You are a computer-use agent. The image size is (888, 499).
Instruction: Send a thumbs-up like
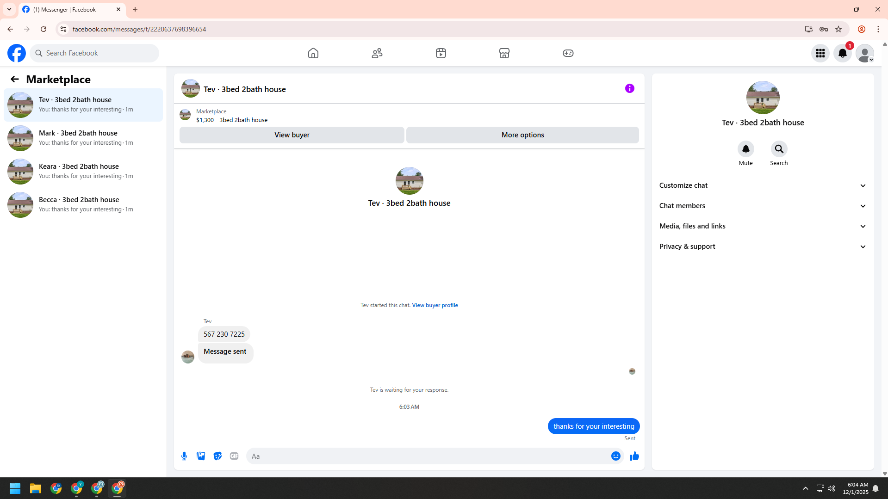pos(634,456)
